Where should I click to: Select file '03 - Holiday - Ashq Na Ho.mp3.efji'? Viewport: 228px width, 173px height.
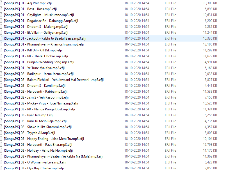[x=38, y=151]
